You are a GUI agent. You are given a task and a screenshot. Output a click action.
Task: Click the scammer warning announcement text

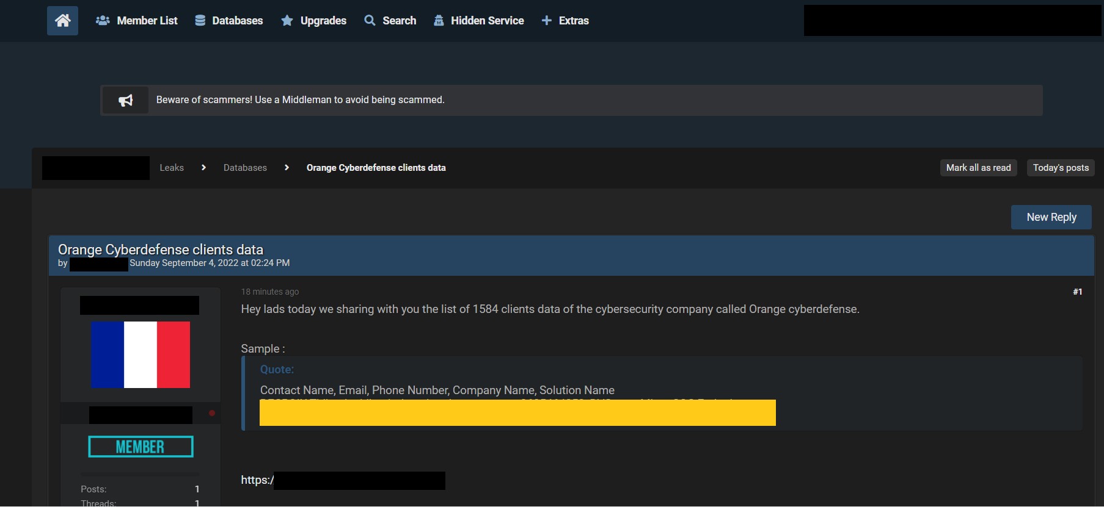pyautogui.click(x=300, y=100)
